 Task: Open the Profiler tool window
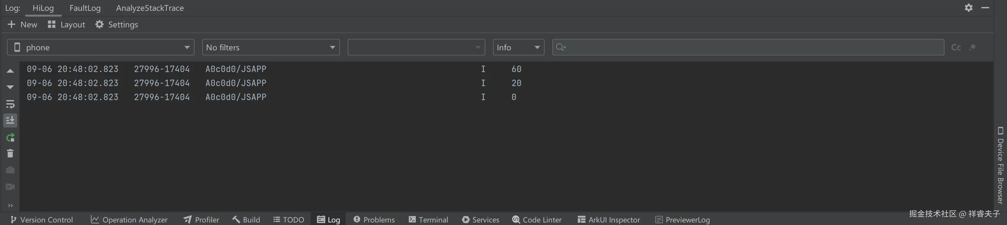click(201, 220)
